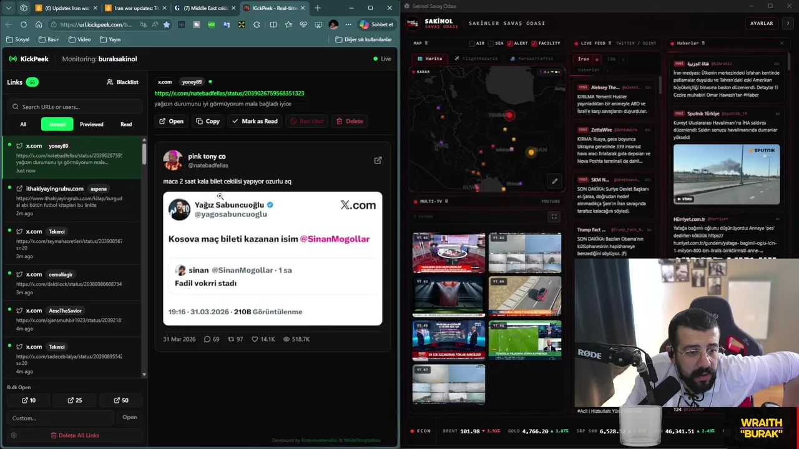
Task: Open the browser extensions puzzle icon
Action: tap(257, 24)
